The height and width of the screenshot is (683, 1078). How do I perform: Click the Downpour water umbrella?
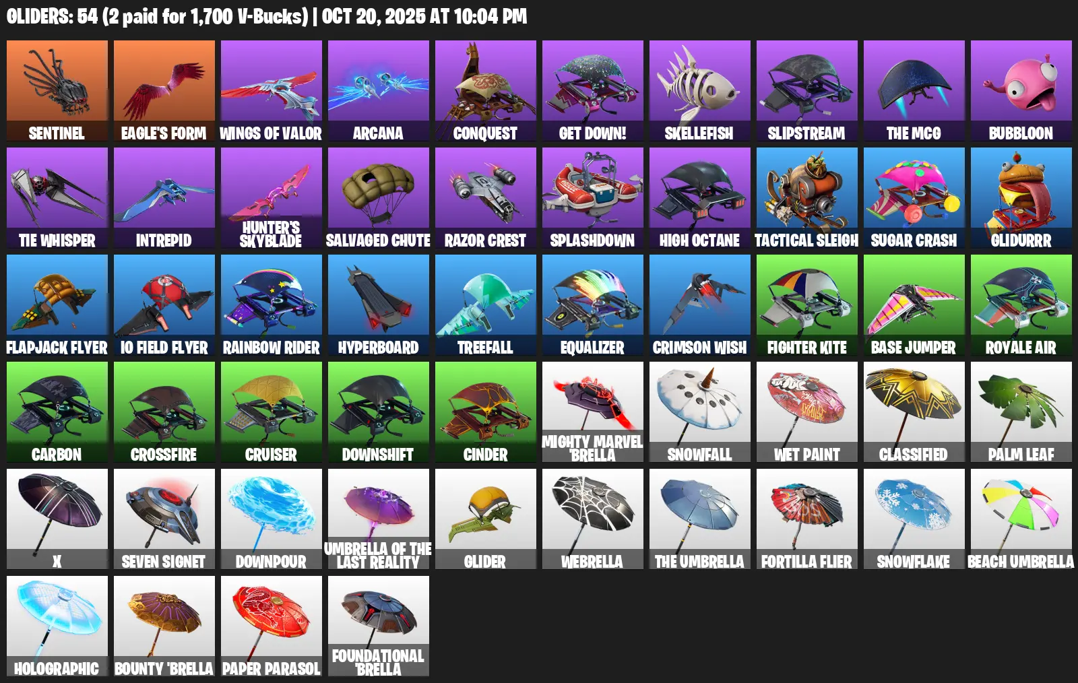pos(272,519)
